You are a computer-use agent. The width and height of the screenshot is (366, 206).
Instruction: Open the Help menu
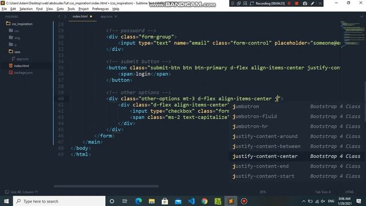116,9
